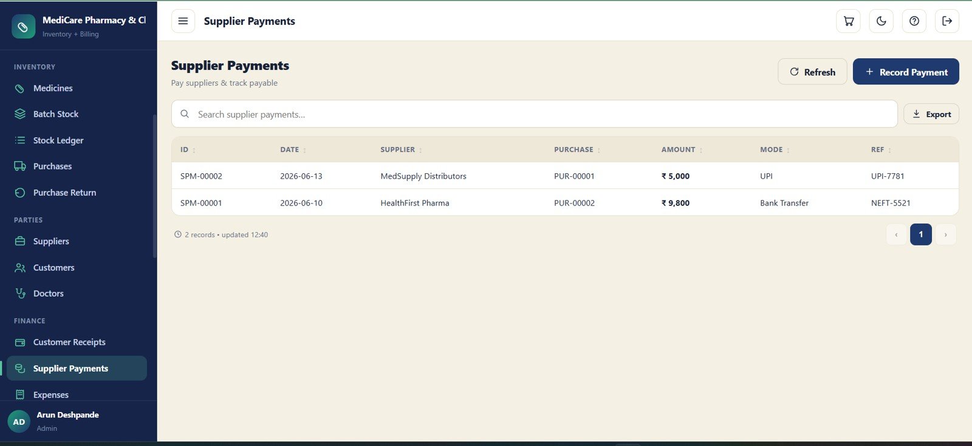The height and width of the screenshot is (446, 972).
Task: Click date 2026-06-10 cell
Action: (301, 203)
